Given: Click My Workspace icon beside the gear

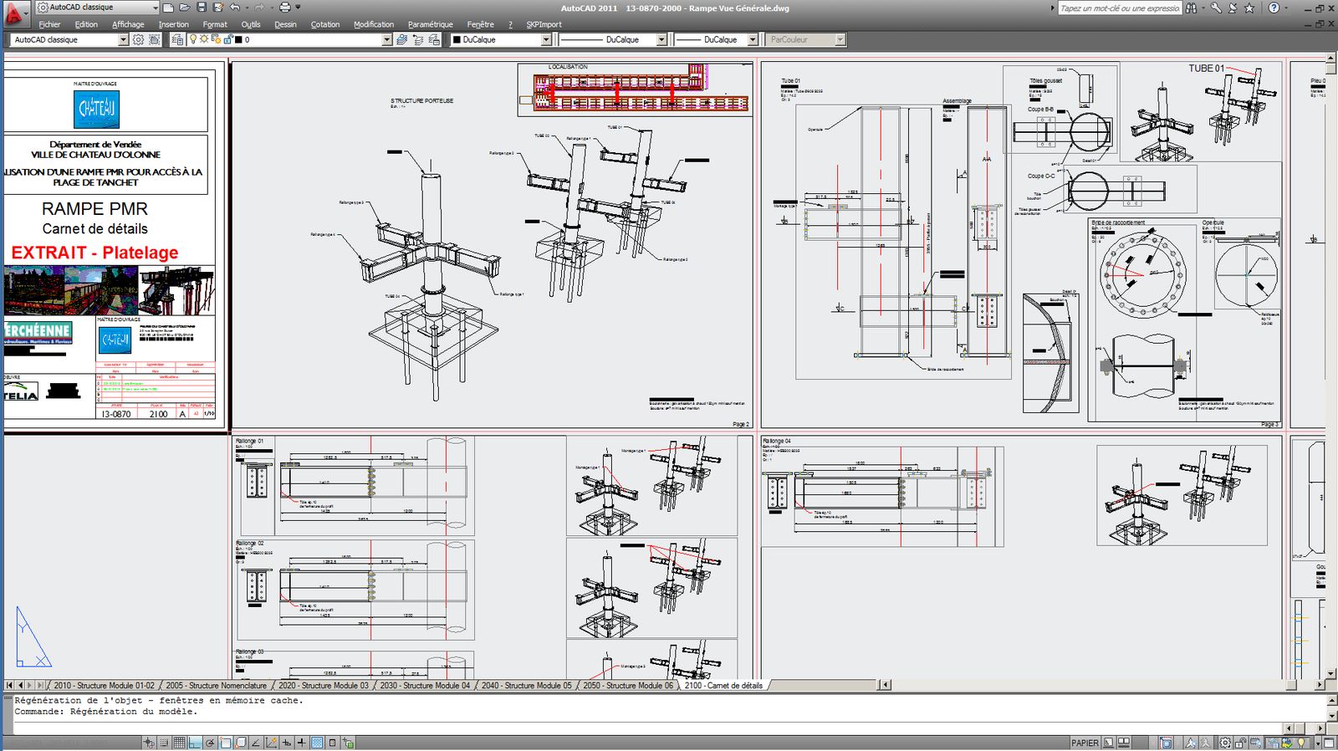Looking at the screenshot, I should (x=155, y=39).
